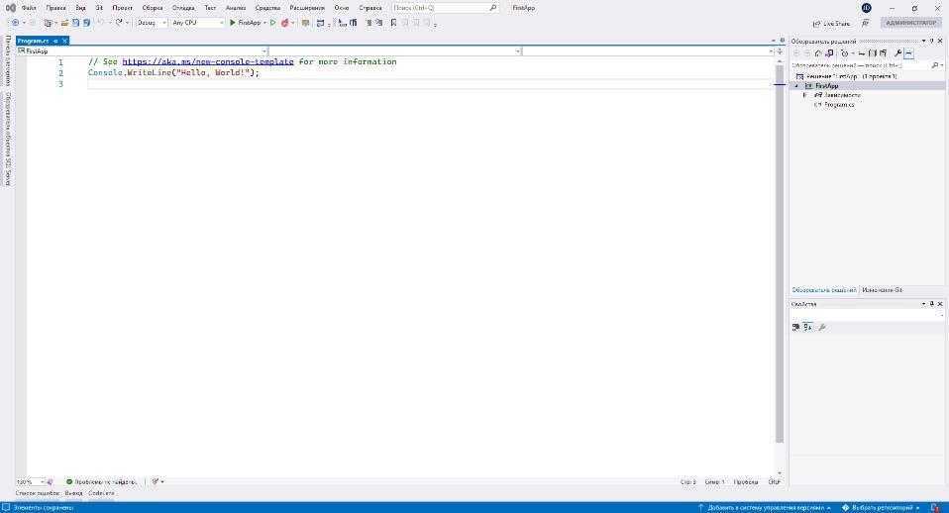Open the Debug configuration dropdown

pyautogui.click(x=152, y=23)
